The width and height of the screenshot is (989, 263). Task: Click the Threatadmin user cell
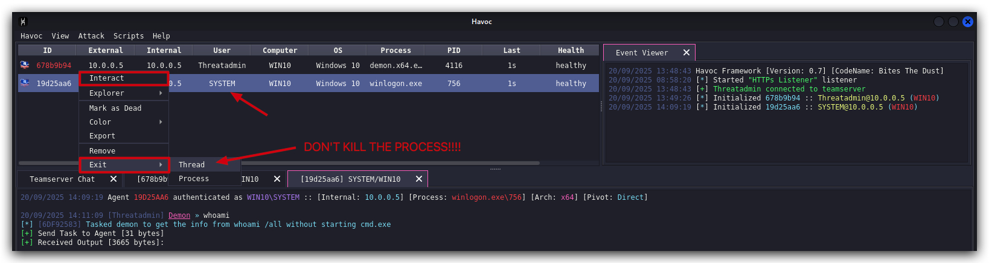[222, 66]
